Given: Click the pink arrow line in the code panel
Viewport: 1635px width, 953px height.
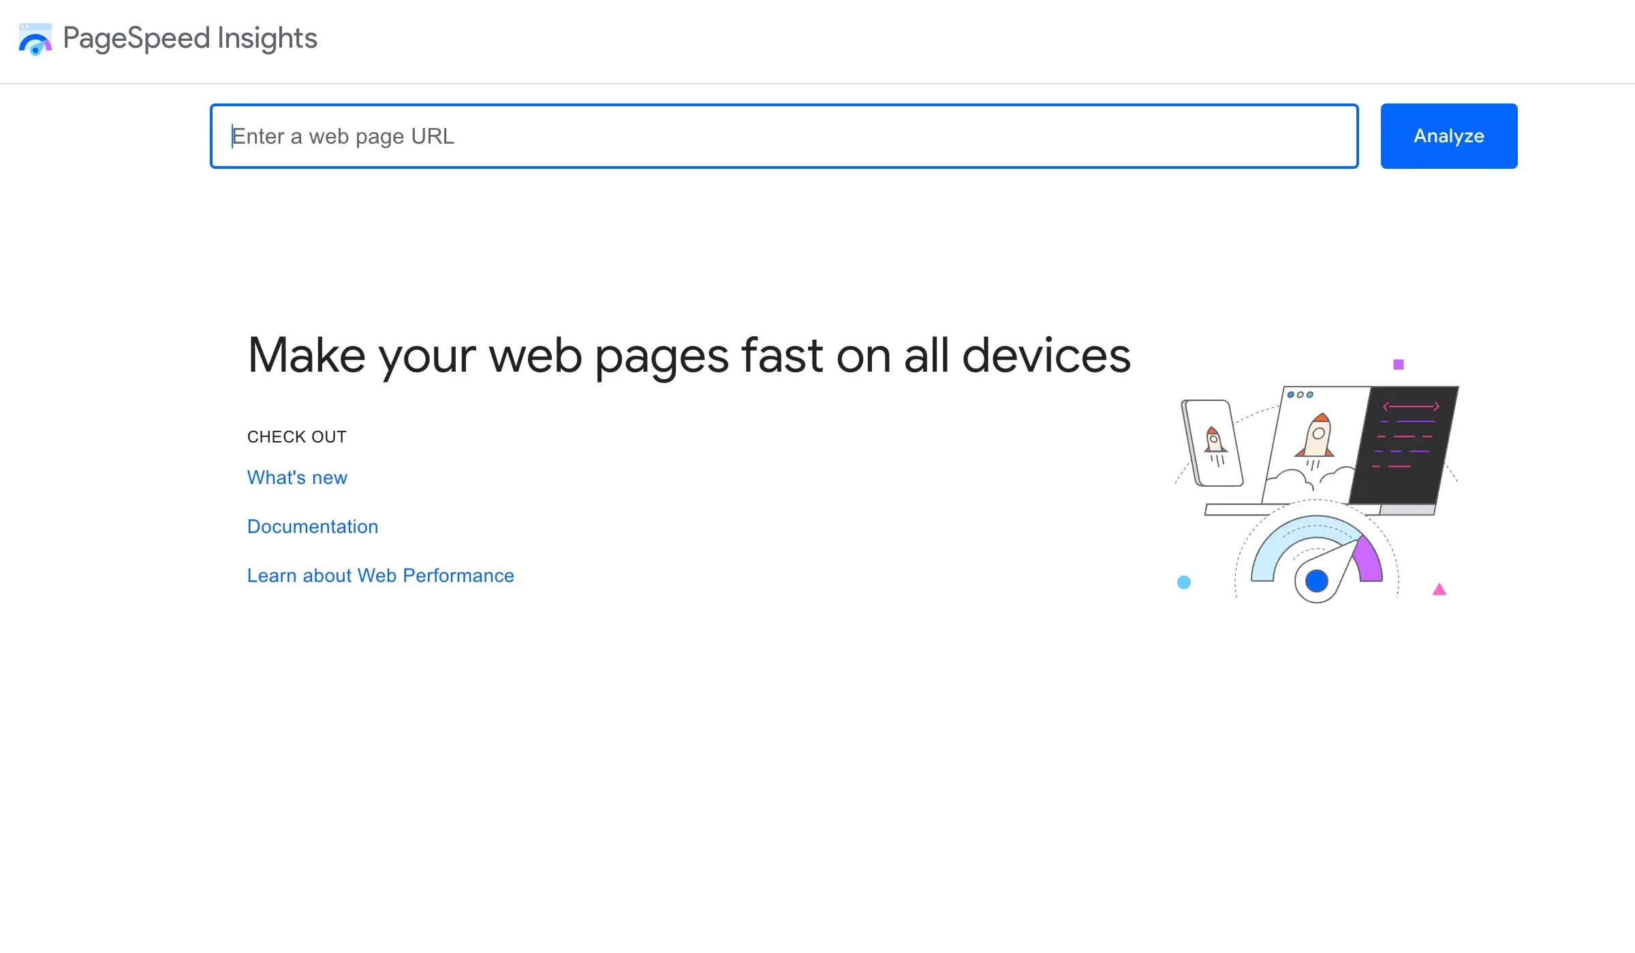Looking at the screenshot, I should [x=1411, y=406].
